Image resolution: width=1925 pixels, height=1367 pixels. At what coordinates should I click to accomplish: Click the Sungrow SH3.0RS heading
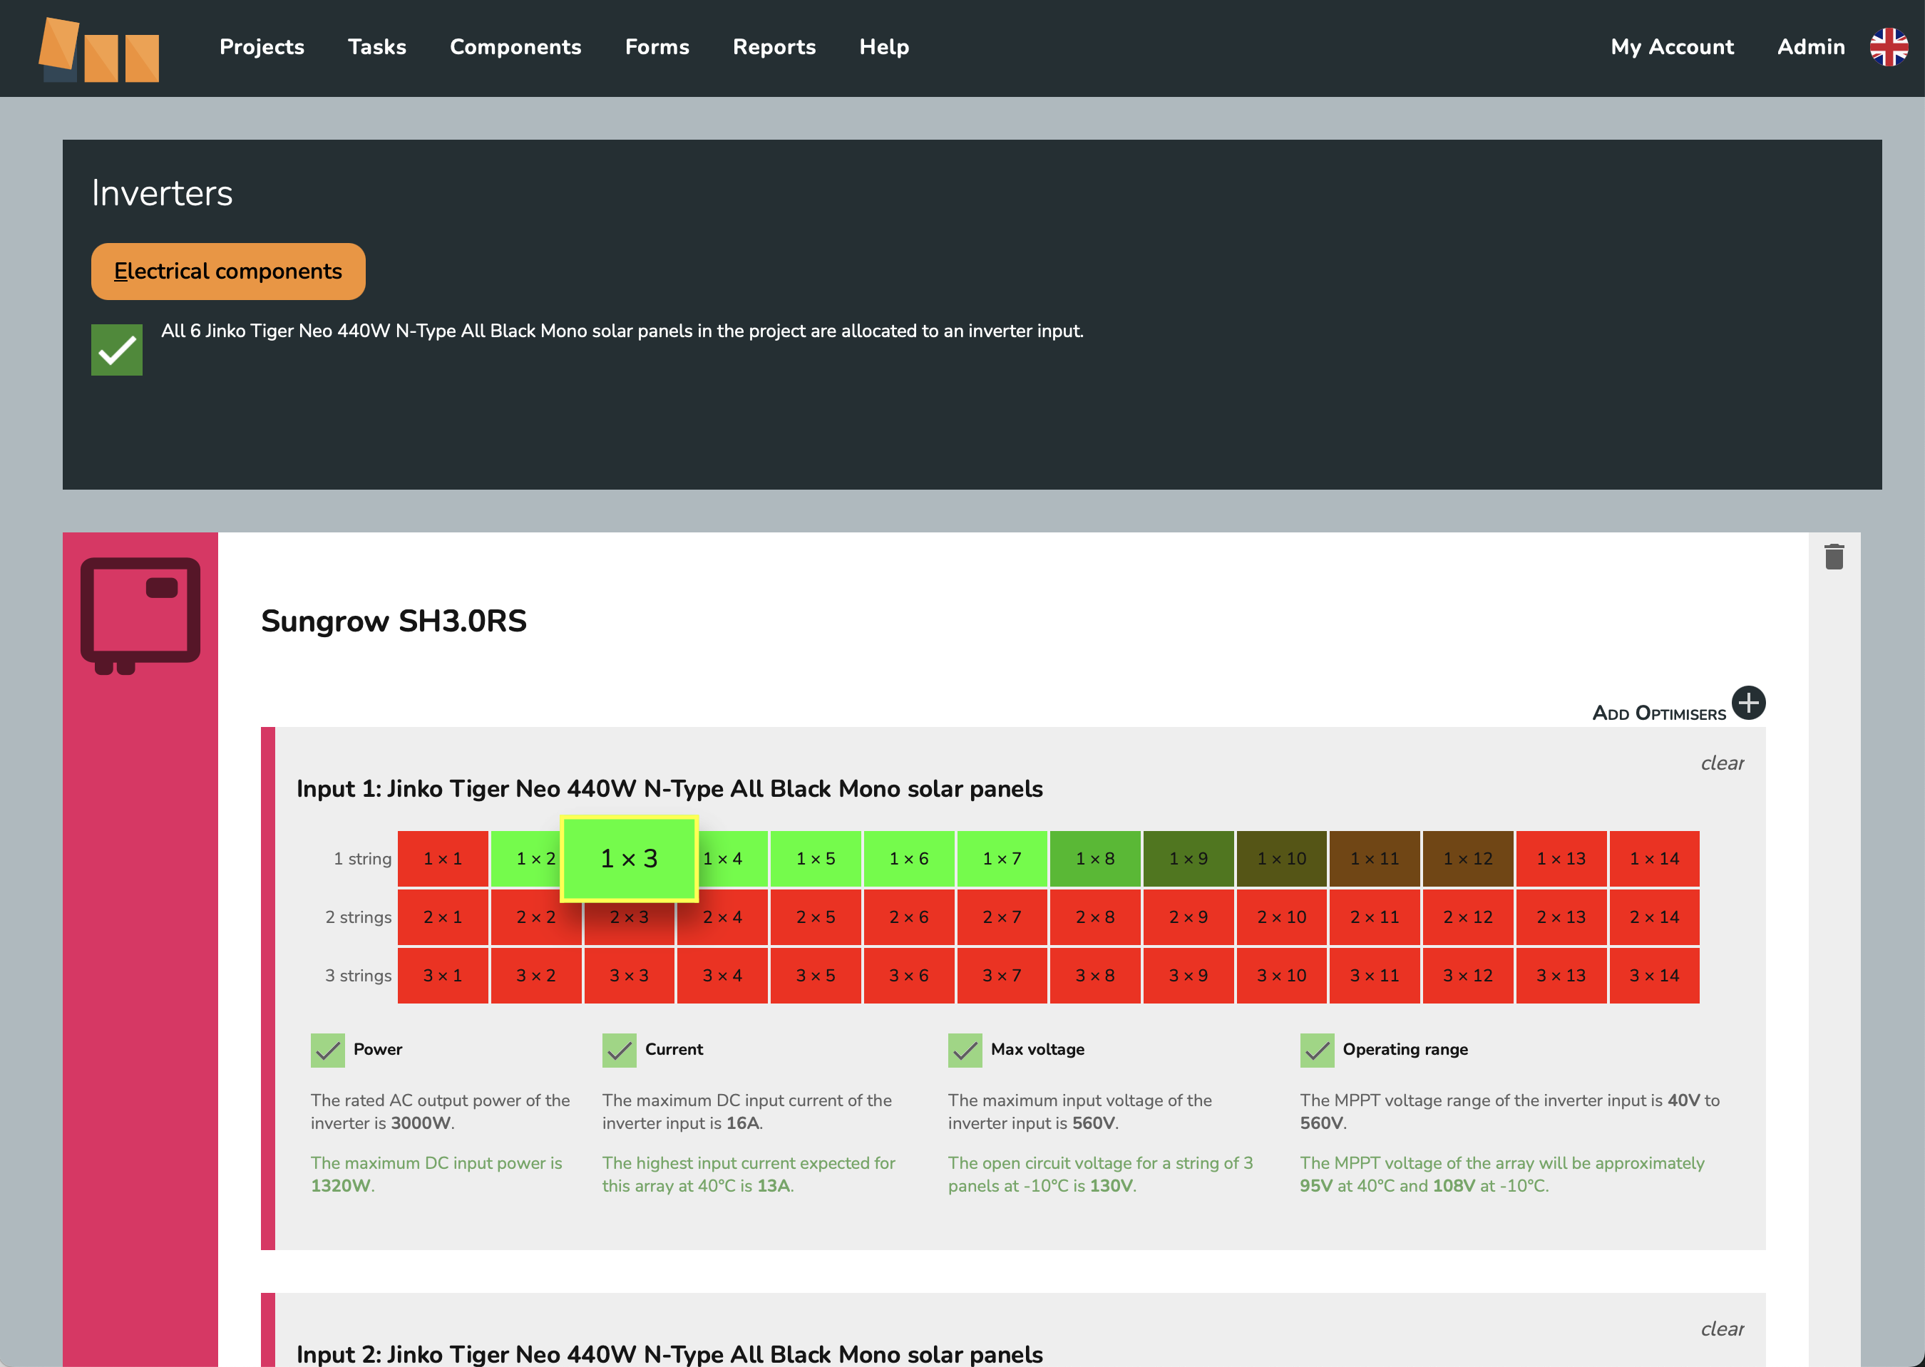coord(394,621)
